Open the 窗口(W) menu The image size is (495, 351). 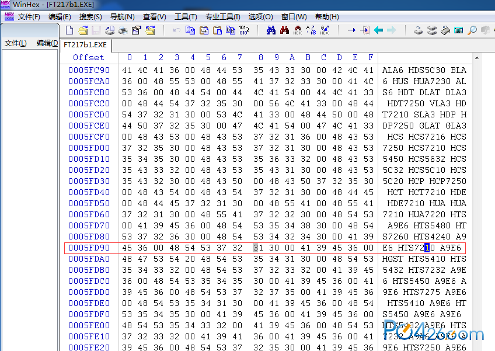(x=294, y=17)
